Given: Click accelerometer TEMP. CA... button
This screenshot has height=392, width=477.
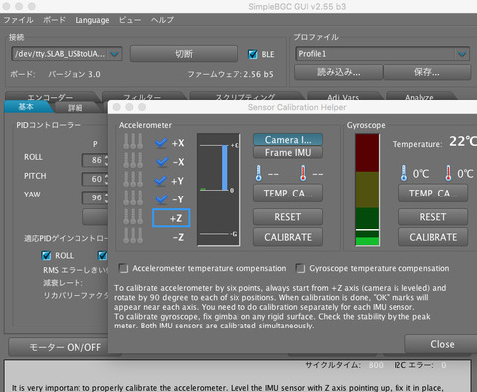Looking at the screenshot, I should click(288, 194).
